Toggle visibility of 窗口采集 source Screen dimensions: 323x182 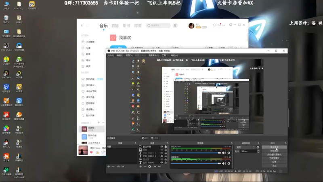pos(162,147)
